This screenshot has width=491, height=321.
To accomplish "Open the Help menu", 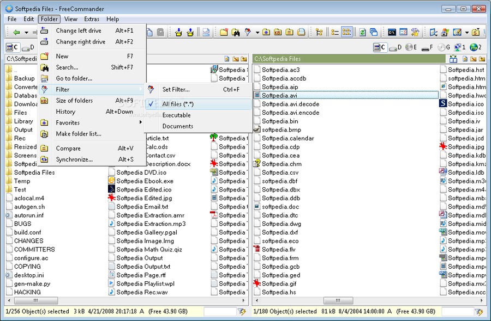I will point(112,19).
